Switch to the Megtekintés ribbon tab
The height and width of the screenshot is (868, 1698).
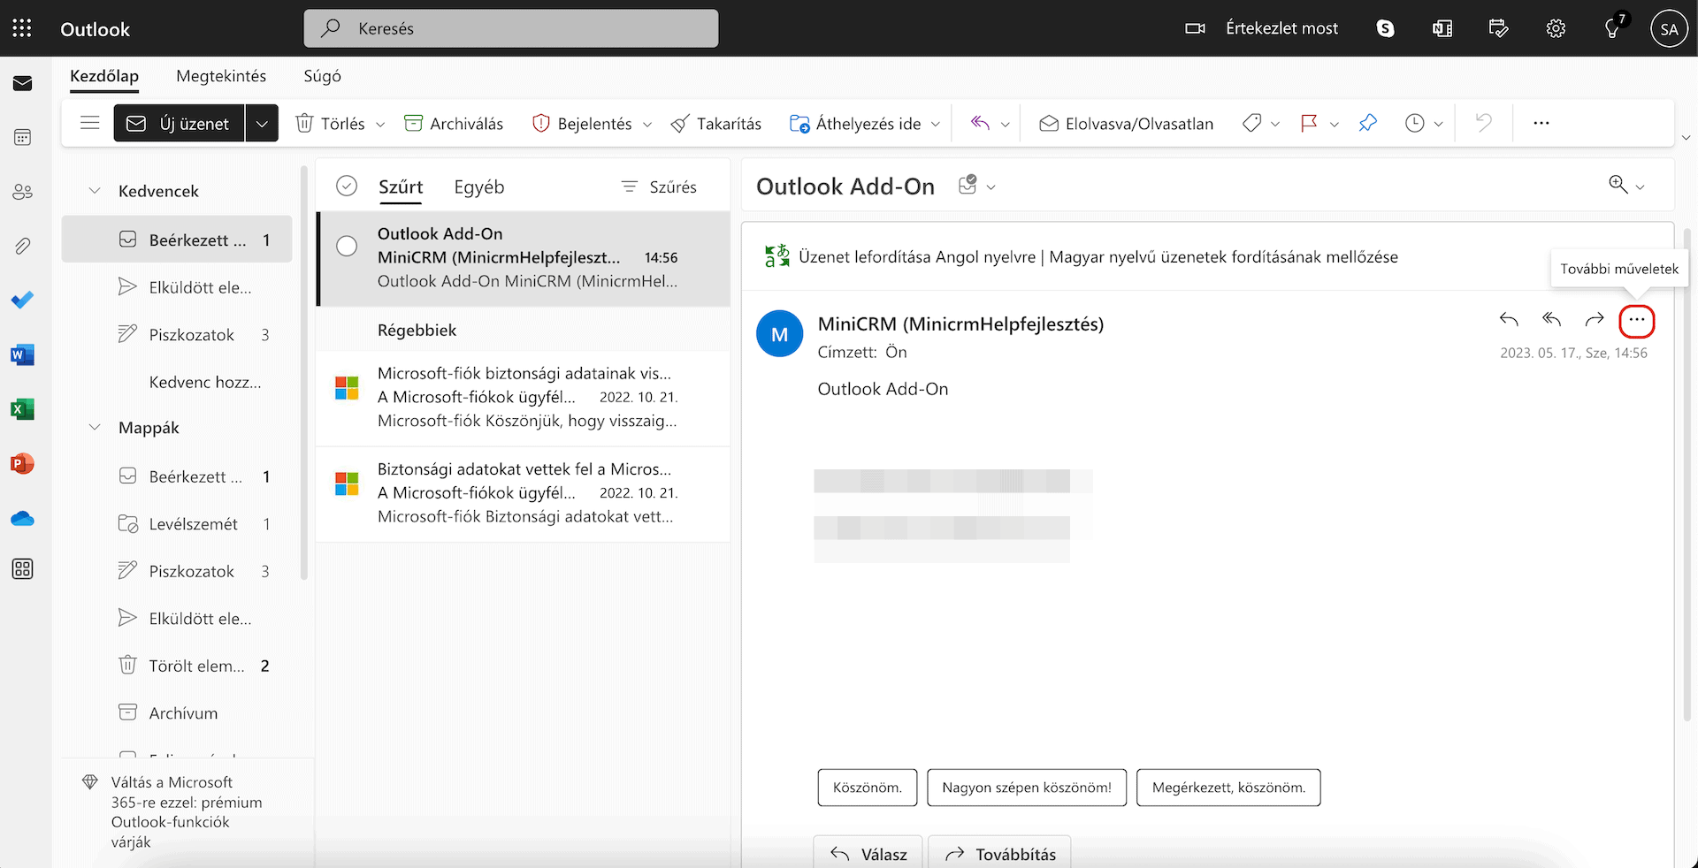221,76
